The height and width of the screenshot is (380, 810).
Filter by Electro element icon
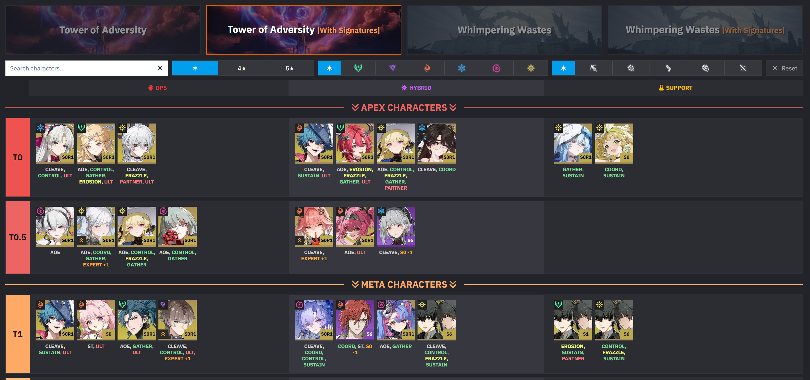click(392, 68)
